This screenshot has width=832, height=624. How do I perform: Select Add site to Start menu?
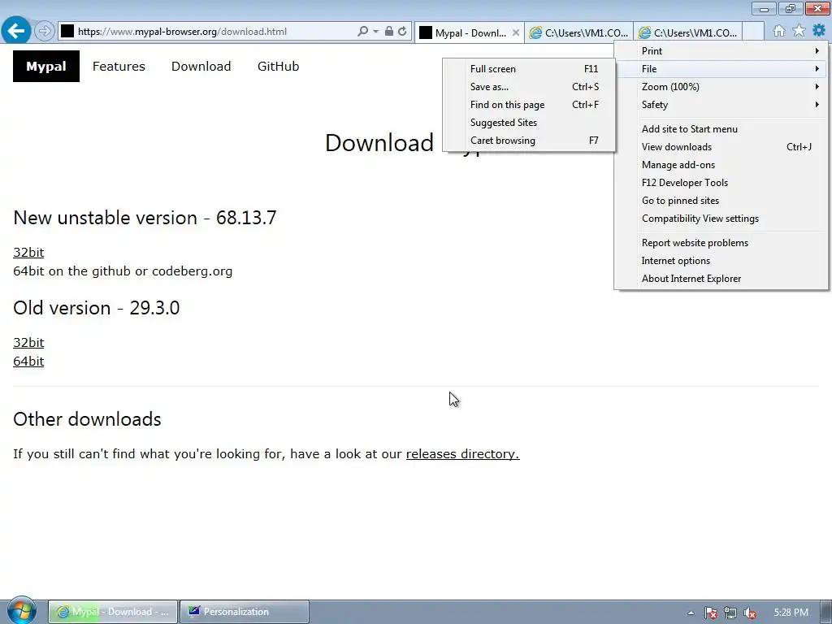(721, 129)
